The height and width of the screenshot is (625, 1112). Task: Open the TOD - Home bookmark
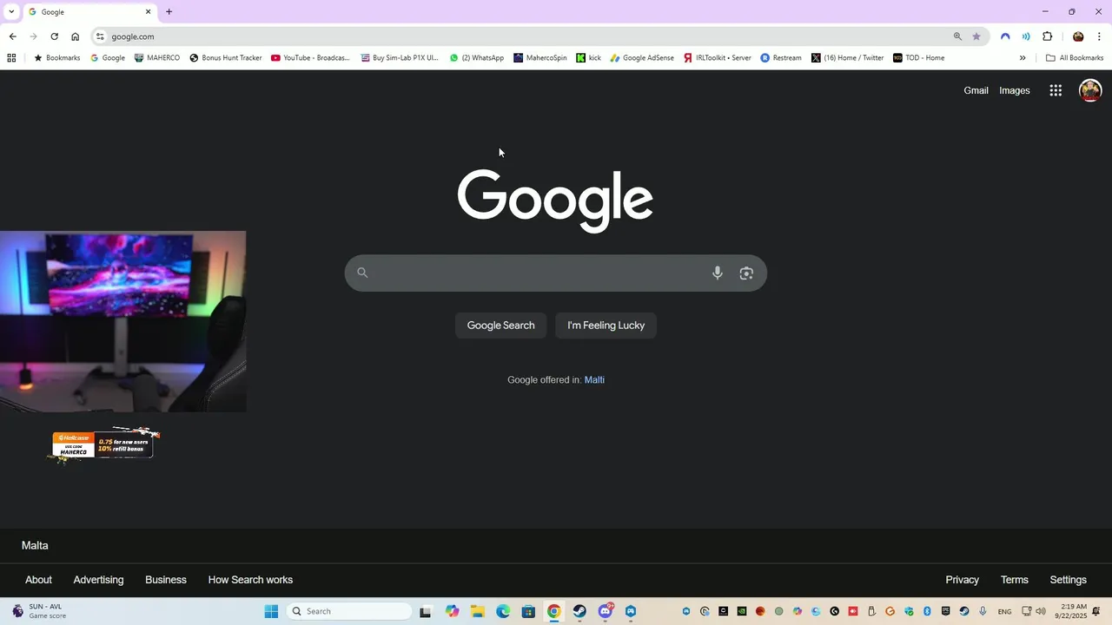tap(919, 58)
